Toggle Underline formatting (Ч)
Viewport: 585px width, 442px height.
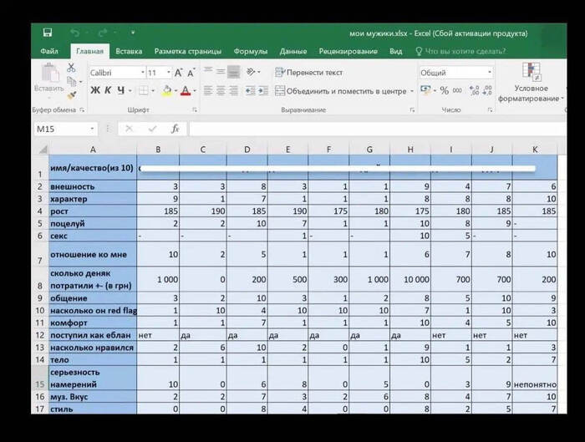tap(121, 90)
